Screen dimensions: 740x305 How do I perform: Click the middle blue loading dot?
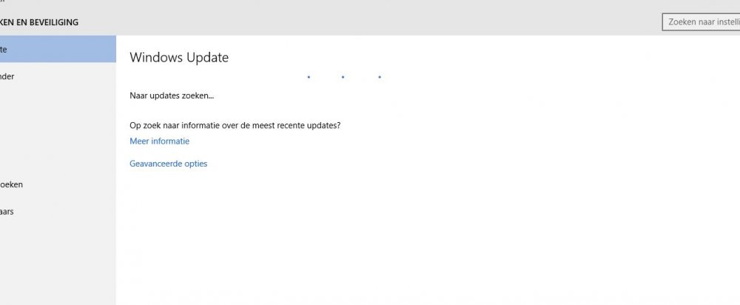(343, 76)
